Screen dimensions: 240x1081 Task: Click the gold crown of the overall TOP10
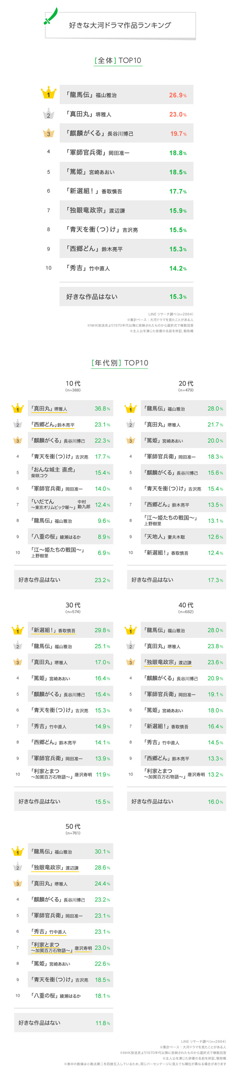[49, 93]
